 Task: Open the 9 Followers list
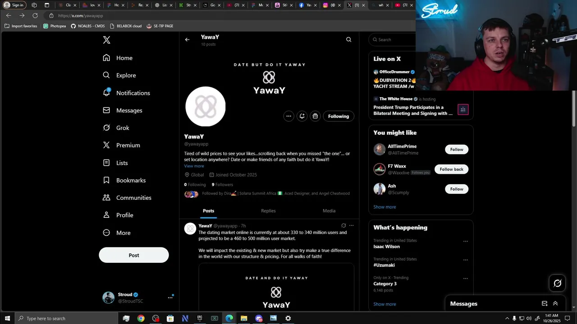pyautogui.click(x=222, y=184)
